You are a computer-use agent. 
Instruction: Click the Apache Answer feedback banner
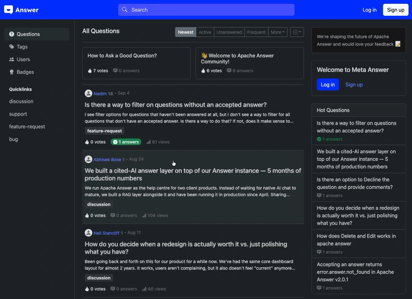click(359, 40)
